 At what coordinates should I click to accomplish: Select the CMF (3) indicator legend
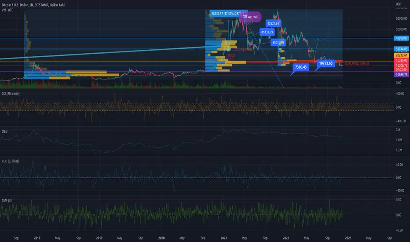7,200
